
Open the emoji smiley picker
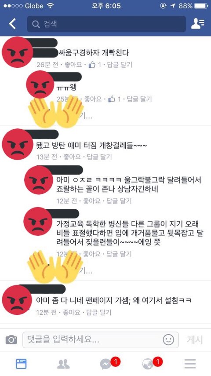pos(168,339)
